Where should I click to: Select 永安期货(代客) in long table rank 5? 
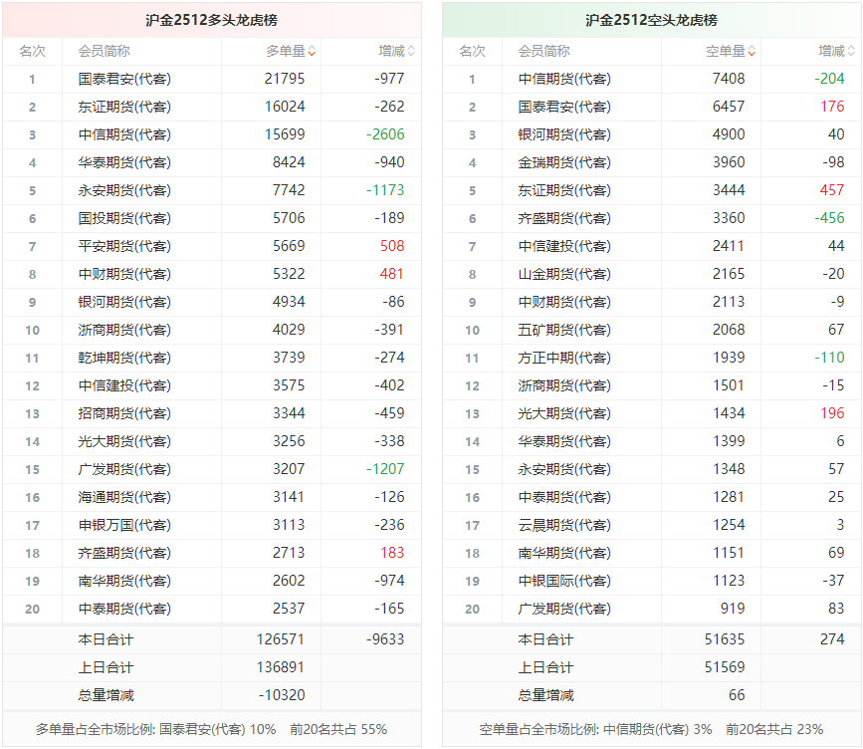tap(124, 190)
